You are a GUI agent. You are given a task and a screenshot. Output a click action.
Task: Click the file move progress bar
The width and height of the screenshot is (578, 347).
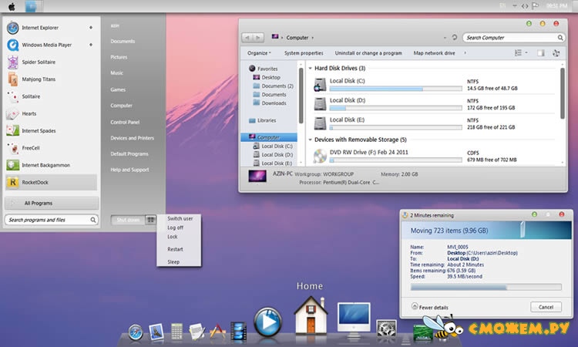(x=486, y=288)
